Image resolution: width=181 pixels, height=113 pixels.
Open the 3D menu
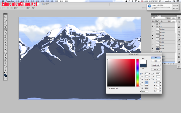(52, 1)
